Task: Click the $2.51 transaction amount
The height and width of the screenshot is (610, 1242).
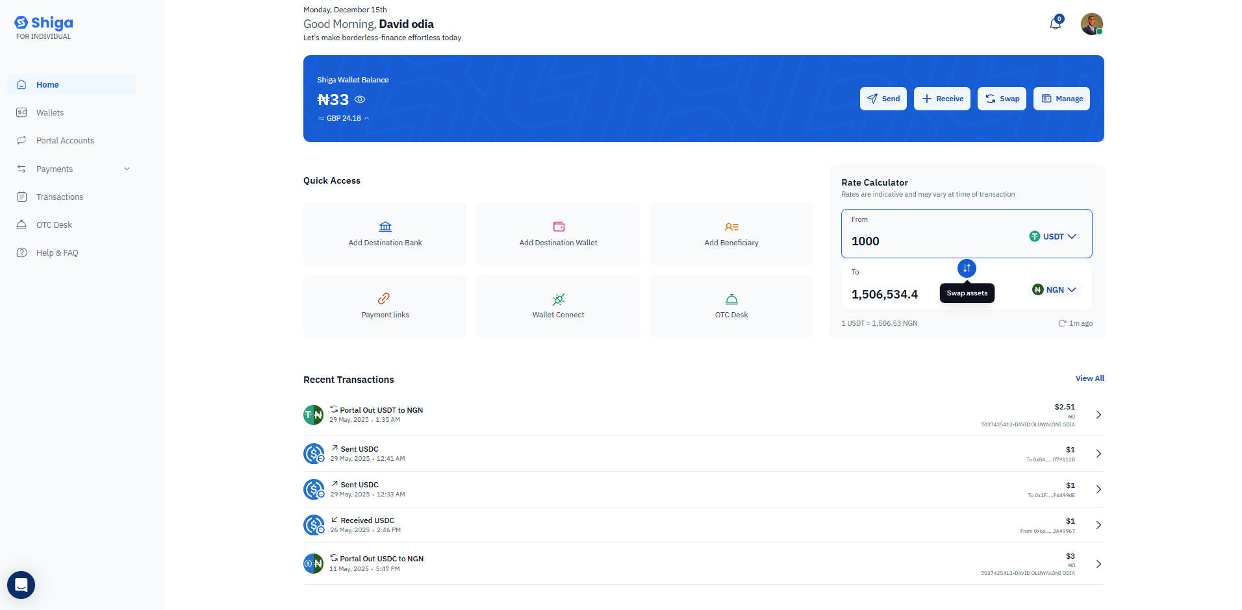Action: coord(1065,407)
